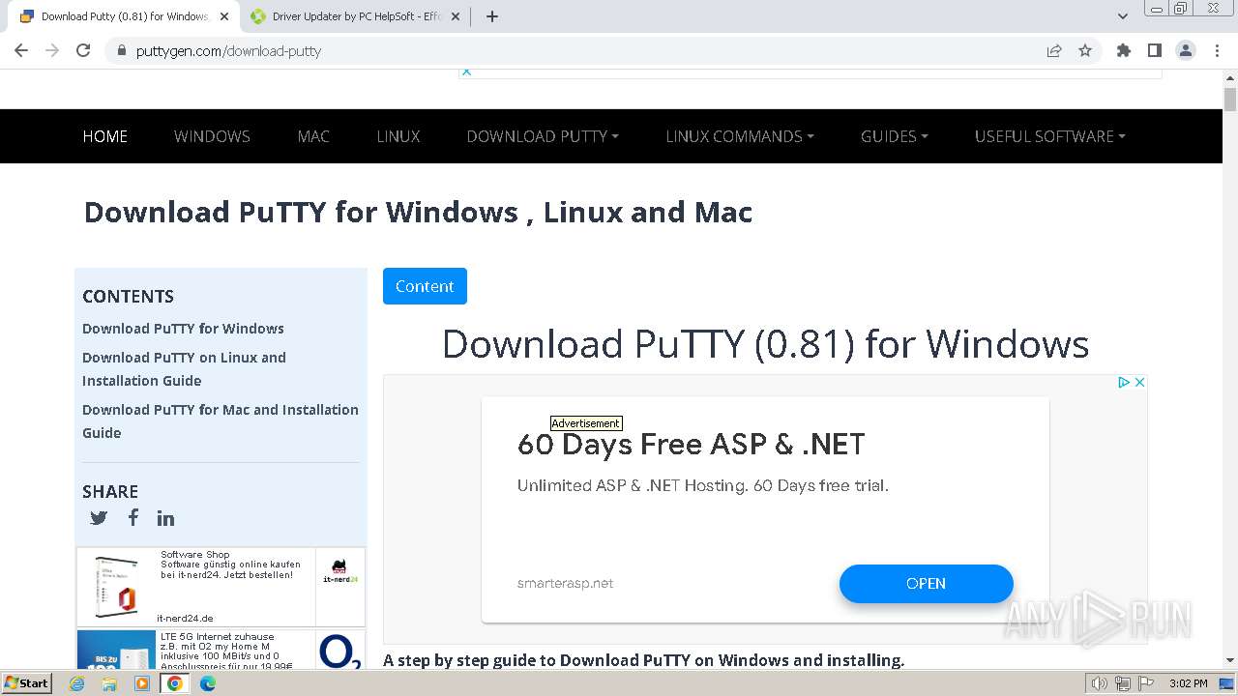The width and height of the screenshot is (1238, 696).
Task: Go forward using the browser forward arrow
Action: pyautogui.click(x=52, y=50)
